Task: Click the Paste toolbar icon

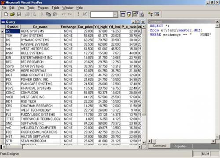Action: tap(55, 14)
